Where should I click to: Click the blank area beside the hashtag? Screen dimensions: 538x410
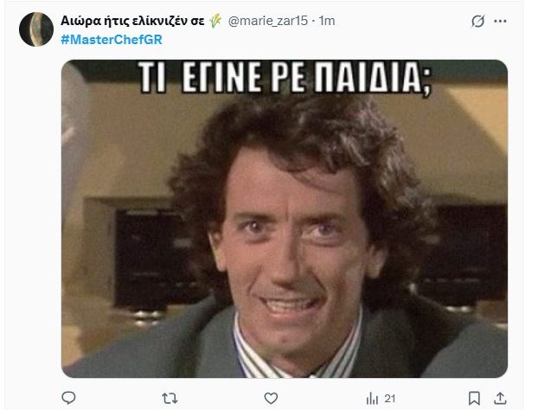click(x=309, y=40)
